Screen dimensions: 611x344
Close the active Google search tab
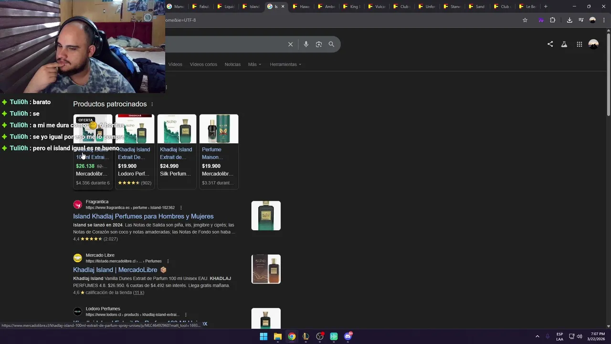283,7
